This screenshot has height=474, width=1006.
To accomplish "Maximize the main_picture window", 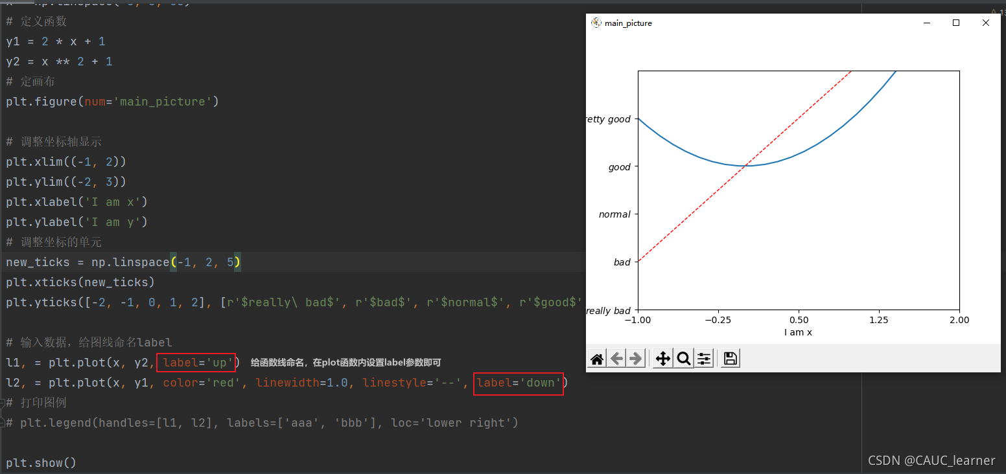I will coord(956,23).
